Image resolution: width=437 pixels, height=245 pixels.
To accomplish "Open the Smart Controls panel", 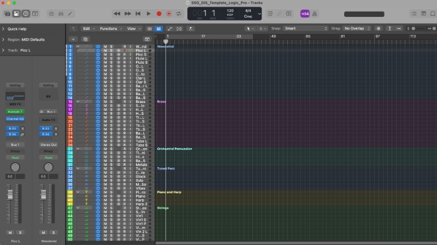I will (52, 13).
